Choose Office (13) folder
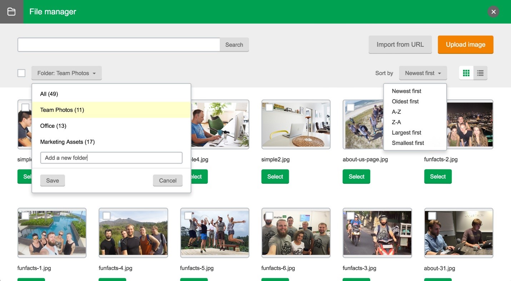Image resolution: width=511 pixels, height=281 pixels. click(x=111, y=126)
